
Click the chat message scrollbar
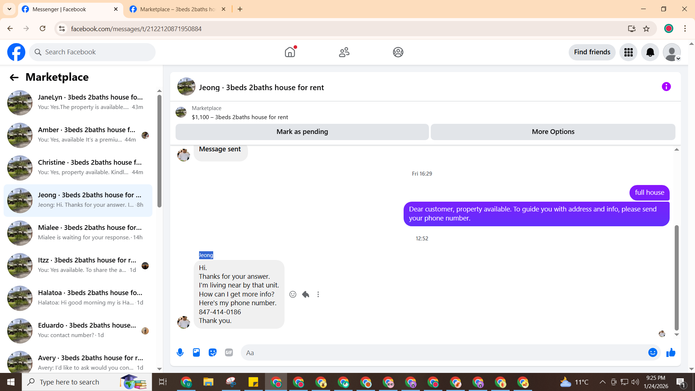pos(676,277)
